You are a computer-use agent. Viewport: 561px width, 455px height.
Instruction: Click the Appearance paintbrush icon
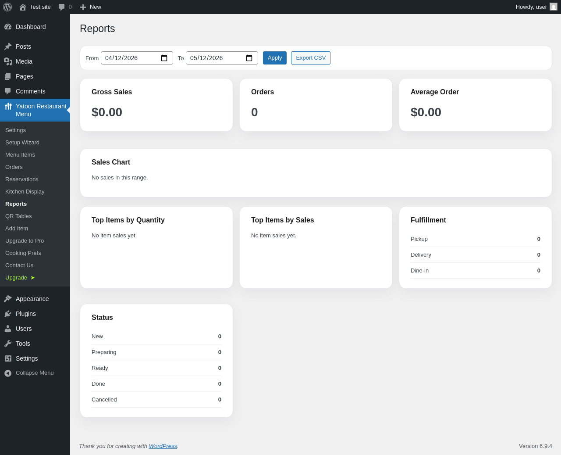[x=8, y=299]
